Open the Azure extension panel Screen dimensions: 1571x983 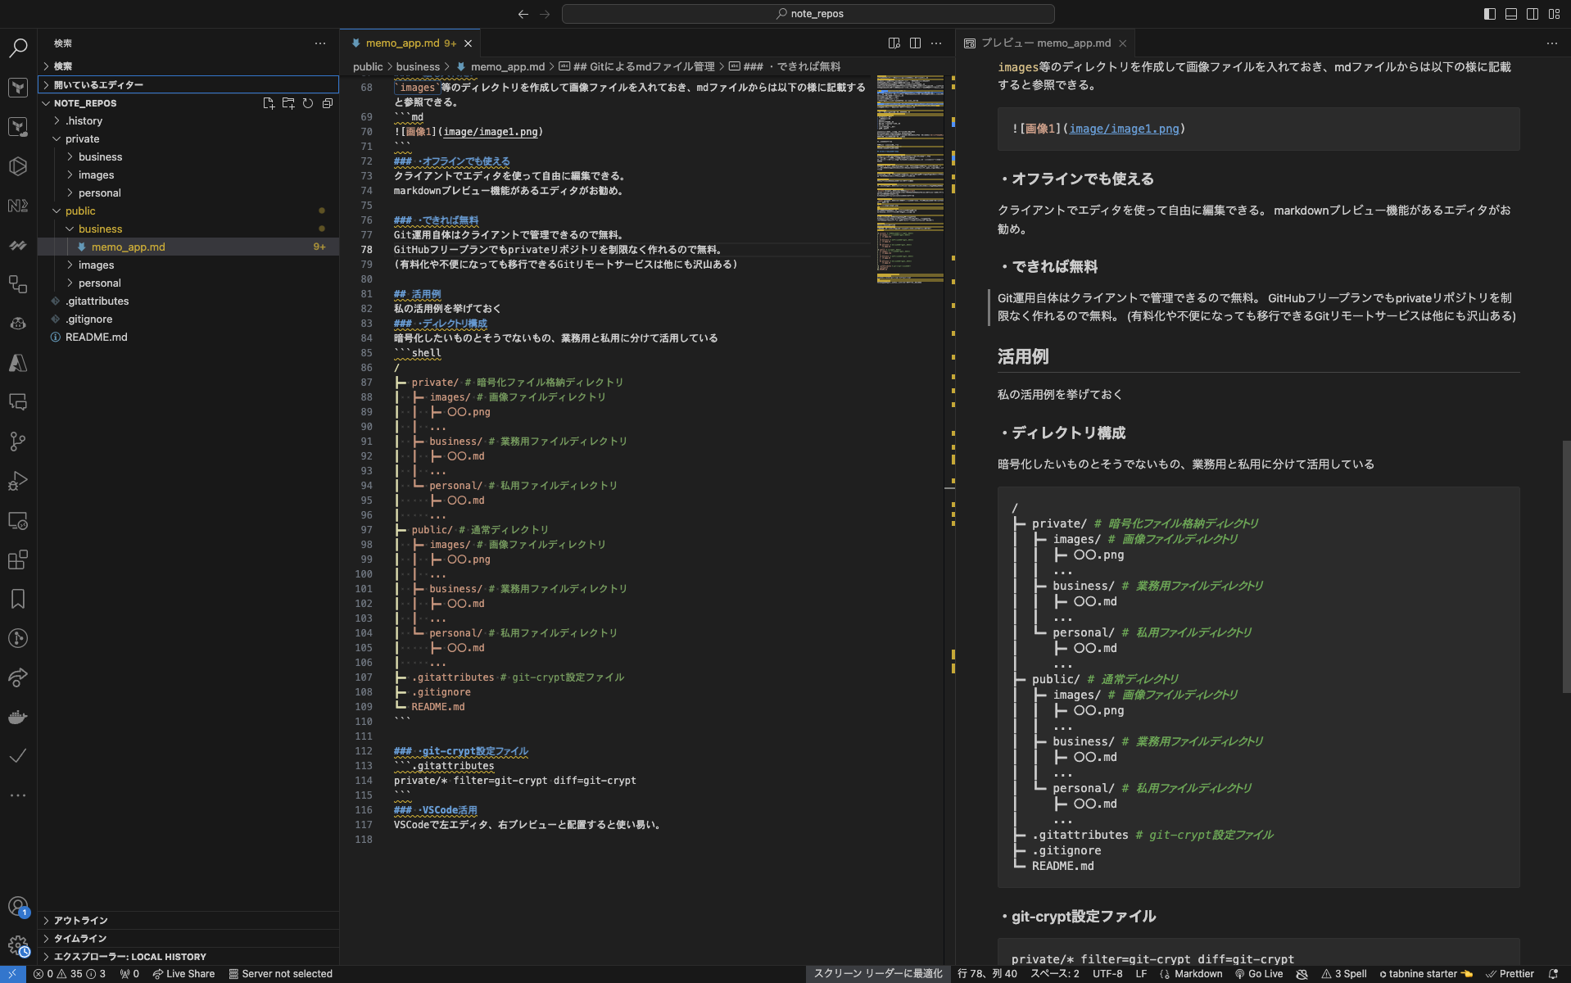tap(18, 364)
